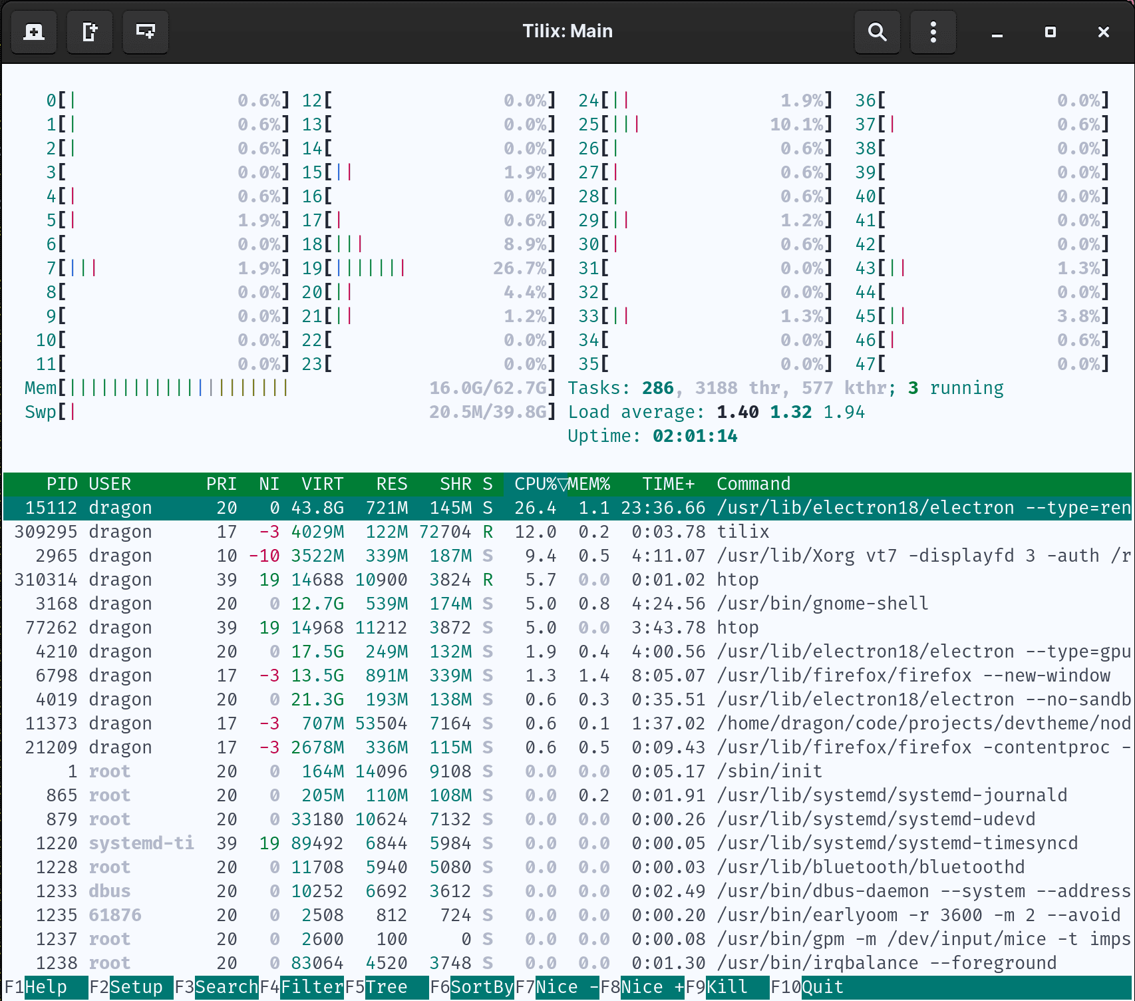Click the CPU 18 usage meter
The width and height of the screenshot is (1135, 1001).
tap(428, 244)
